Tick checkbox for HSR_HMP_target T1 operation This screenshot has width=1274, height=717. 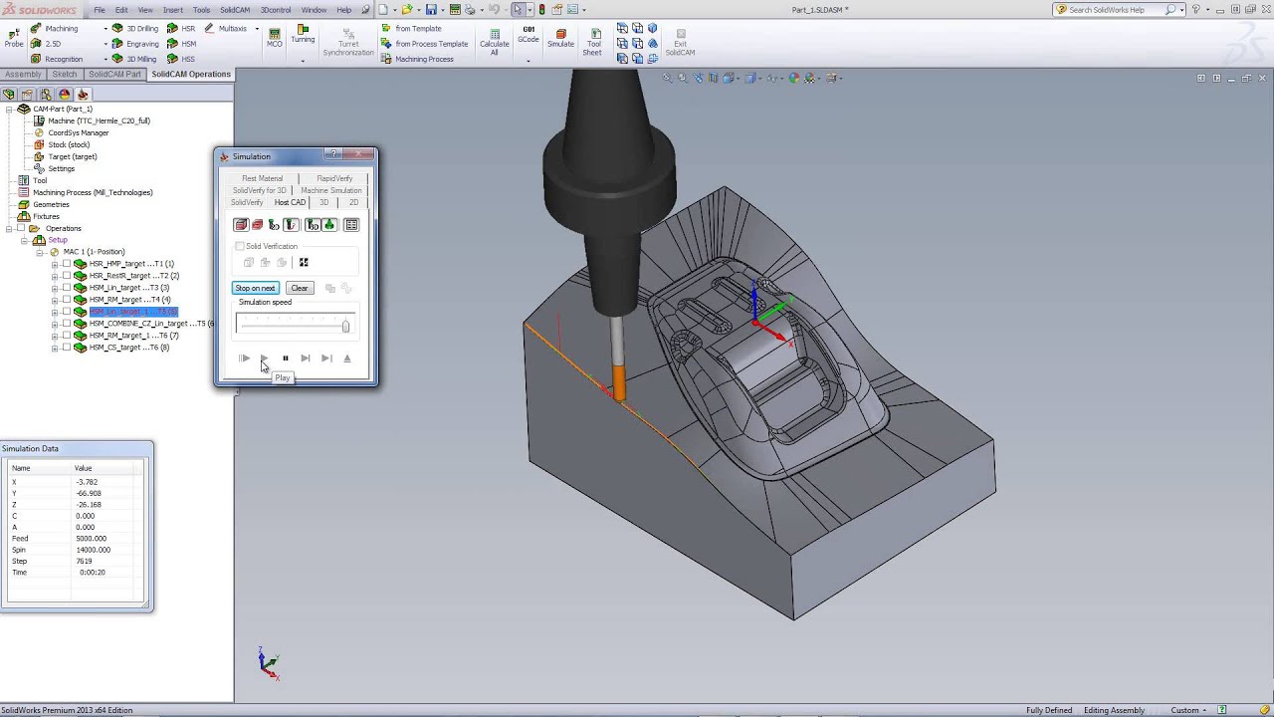pyautogui.click(x=67, y=264)
